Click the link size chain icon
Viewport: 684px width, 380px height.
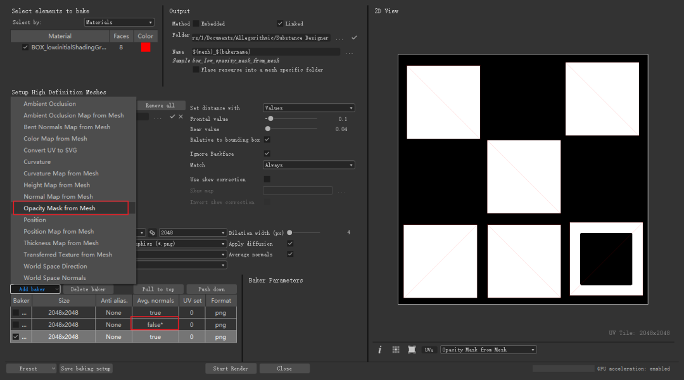[x=152, y=232]
